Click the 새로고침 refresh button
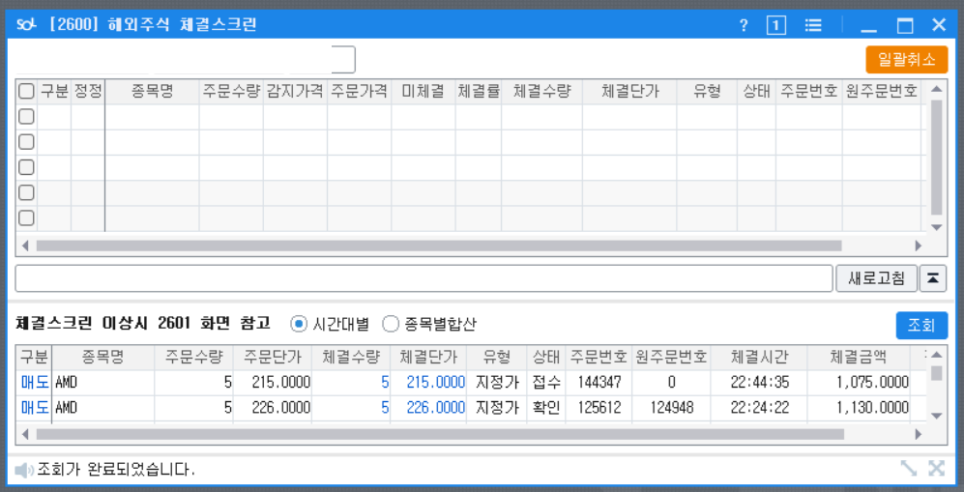This screenshot has height=492, width=964. tap(876, 278)
